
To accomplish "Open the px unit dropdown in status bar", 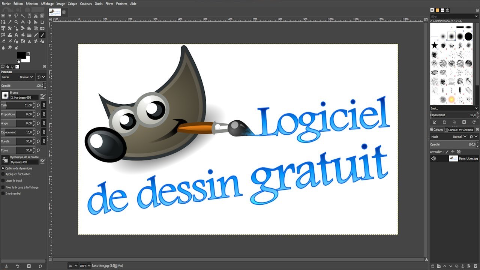I will click(x=73, y=265).
